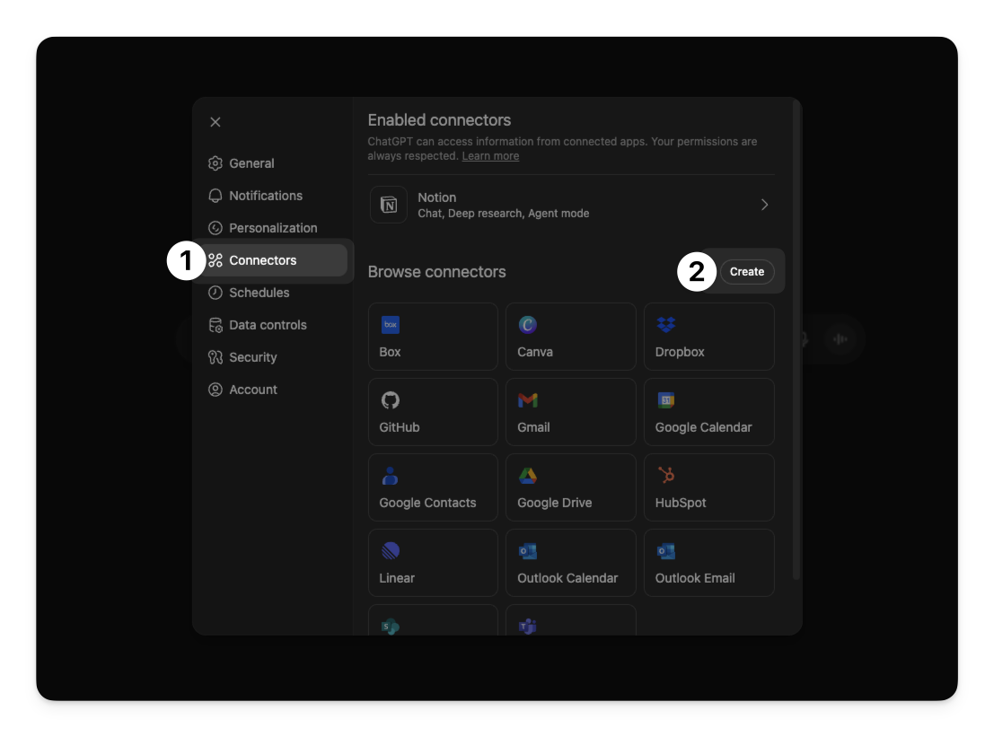This screenshot has width=994, height=737.
Task: Click the Notion logo icon
Action: (x=389, y=205)
